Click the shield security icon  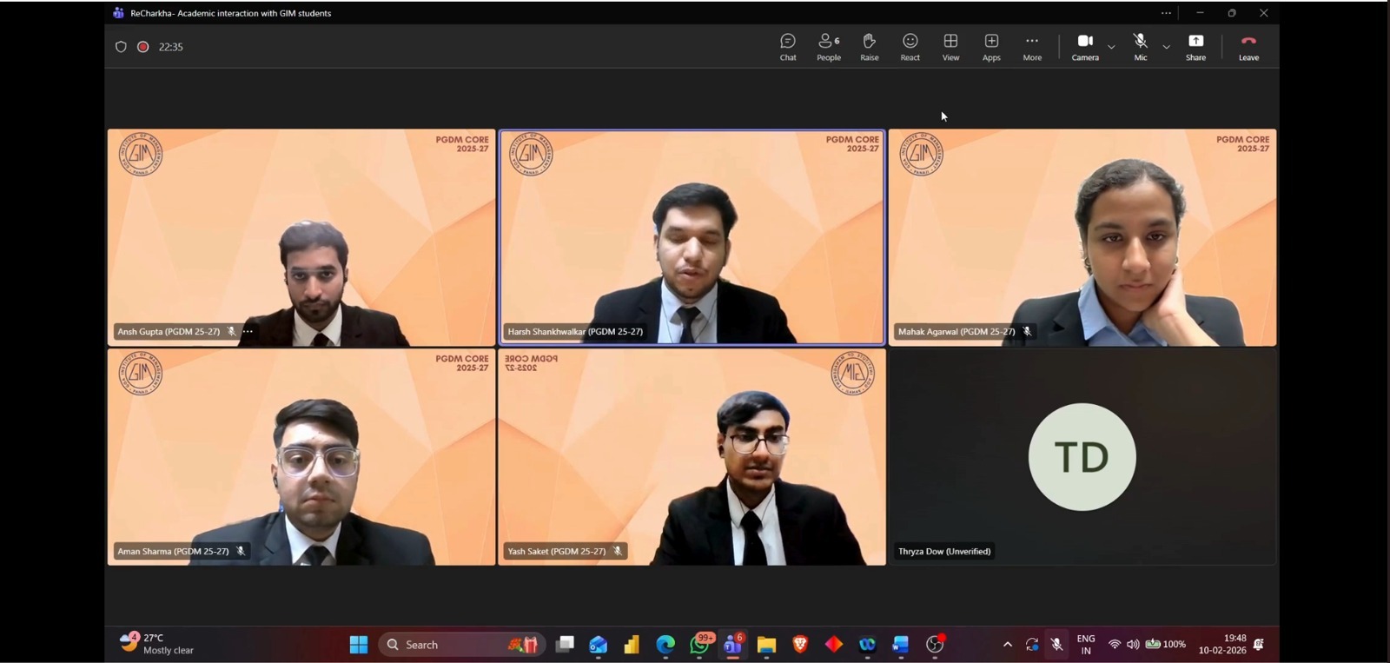[121, 47]
